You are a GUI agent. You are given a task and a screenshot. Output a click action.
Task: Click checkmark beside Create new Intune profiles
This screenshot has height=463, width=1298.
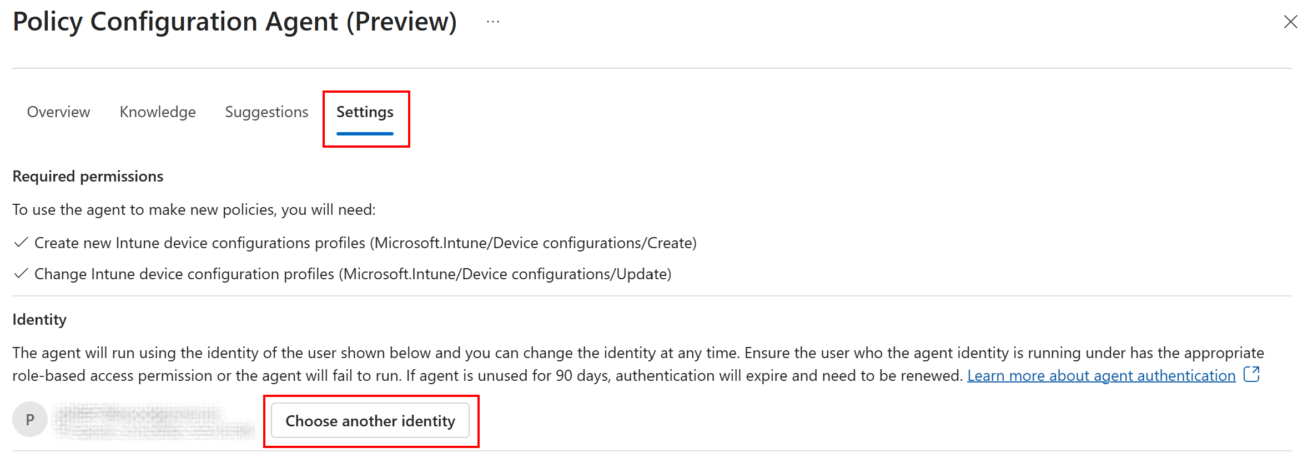click(21, 243)
